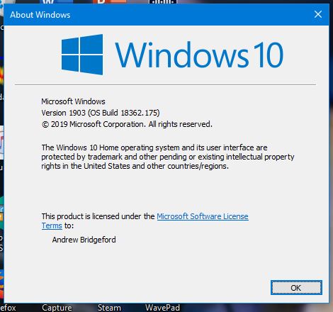Image resolution: width=333 pixels, height=312 pixels.
Task: Click the 'This product is licensed under the' text
Action: [x=98, y=216]
